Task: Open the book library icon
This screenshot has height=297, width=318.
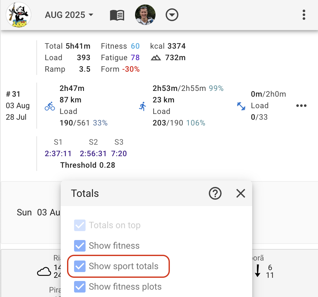Action: pyautogui.click(x=117, y=15)
